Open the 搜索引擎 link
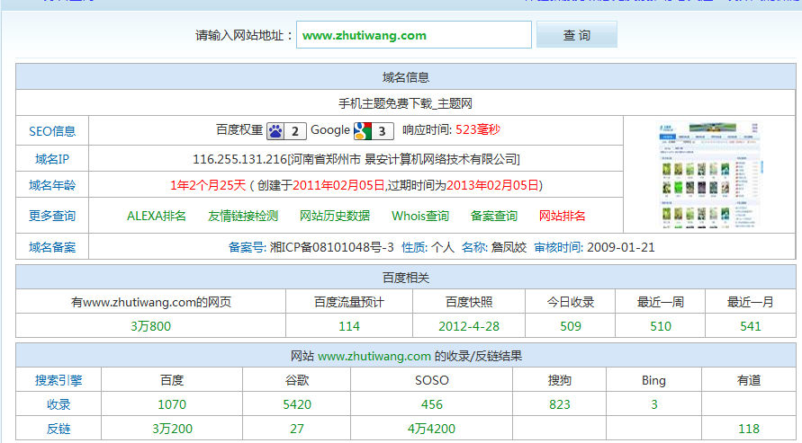802x443 pixels. (x=59, y=380)
